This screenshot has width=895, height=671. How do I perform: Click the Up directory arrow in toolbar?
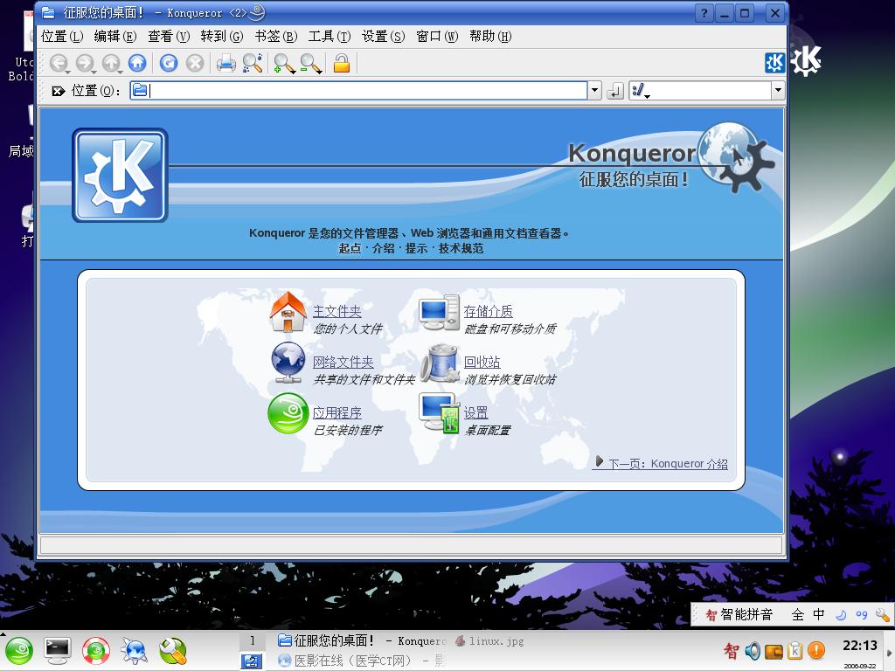tap(111, 63)
